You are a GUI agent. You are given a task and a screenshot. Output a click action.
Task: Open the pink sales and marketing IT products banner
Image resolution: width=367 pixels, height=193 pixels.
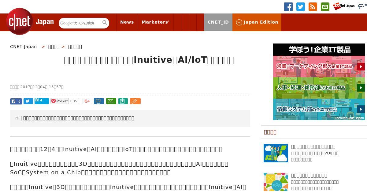[319, 66]
